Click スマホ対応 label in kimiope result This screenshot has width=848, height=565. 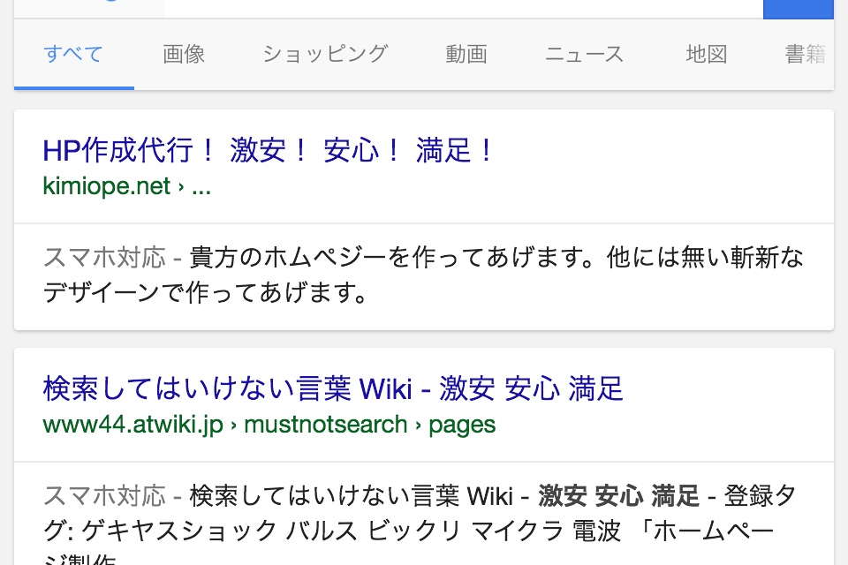pos(104,259)
